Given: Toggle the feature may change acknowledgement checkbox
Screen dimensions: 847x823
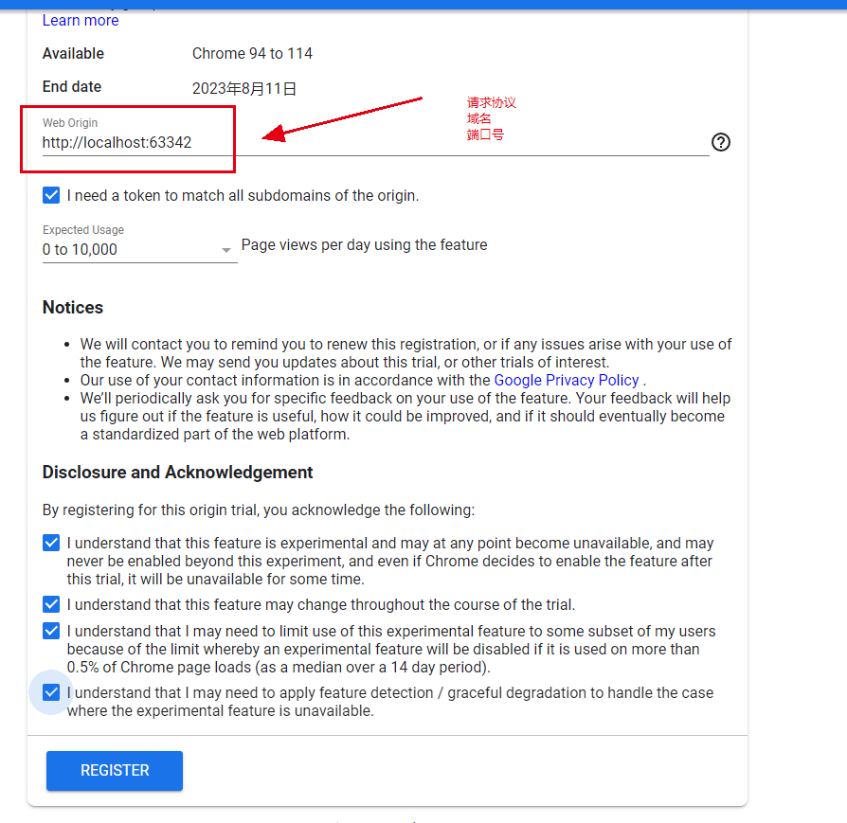Looking at the screenshot, I should pos(51,604).
